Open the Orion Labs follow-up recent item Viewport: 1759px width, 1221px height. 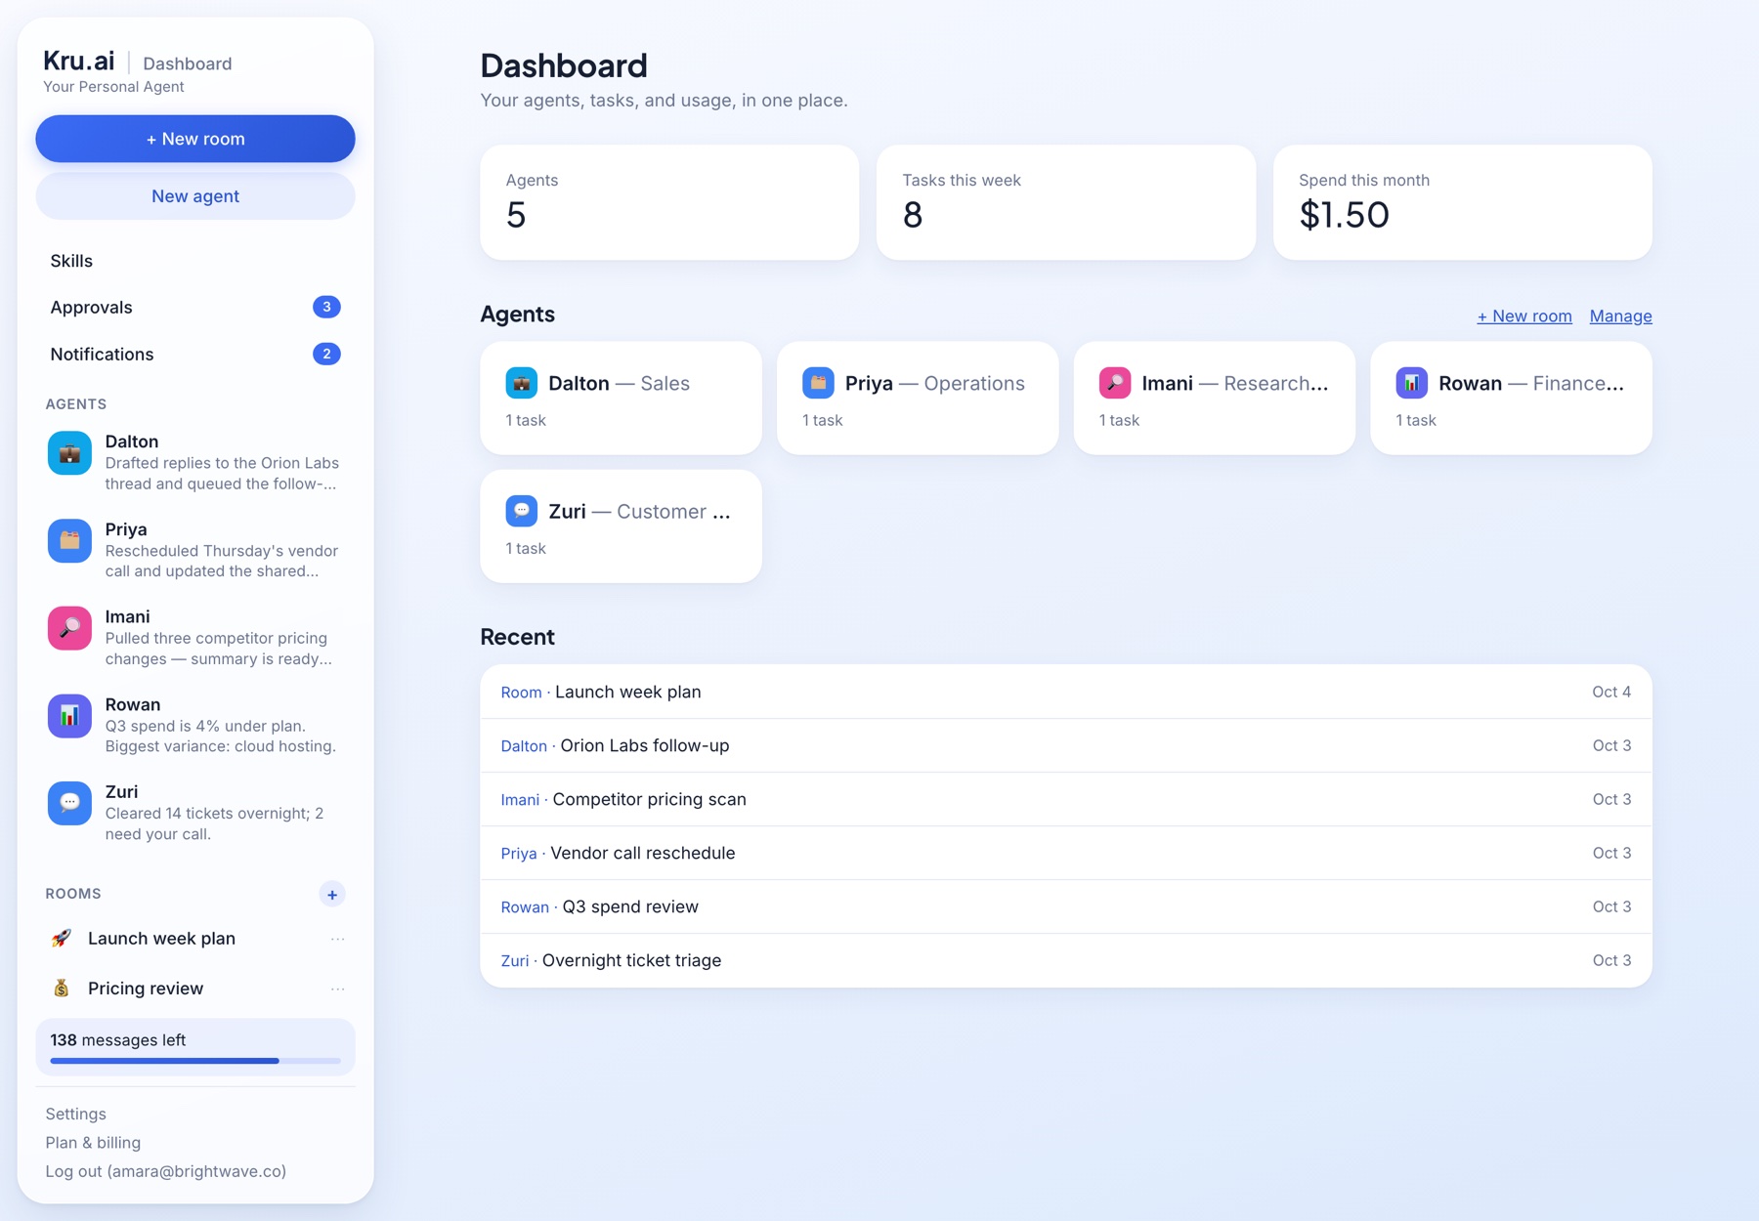coord(1066,745)
